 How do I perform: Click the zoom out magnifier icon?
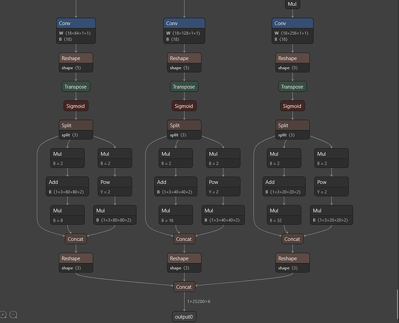14,315
